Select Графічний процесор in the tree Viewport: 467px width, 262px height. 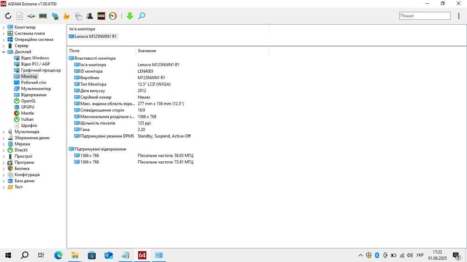41,70
